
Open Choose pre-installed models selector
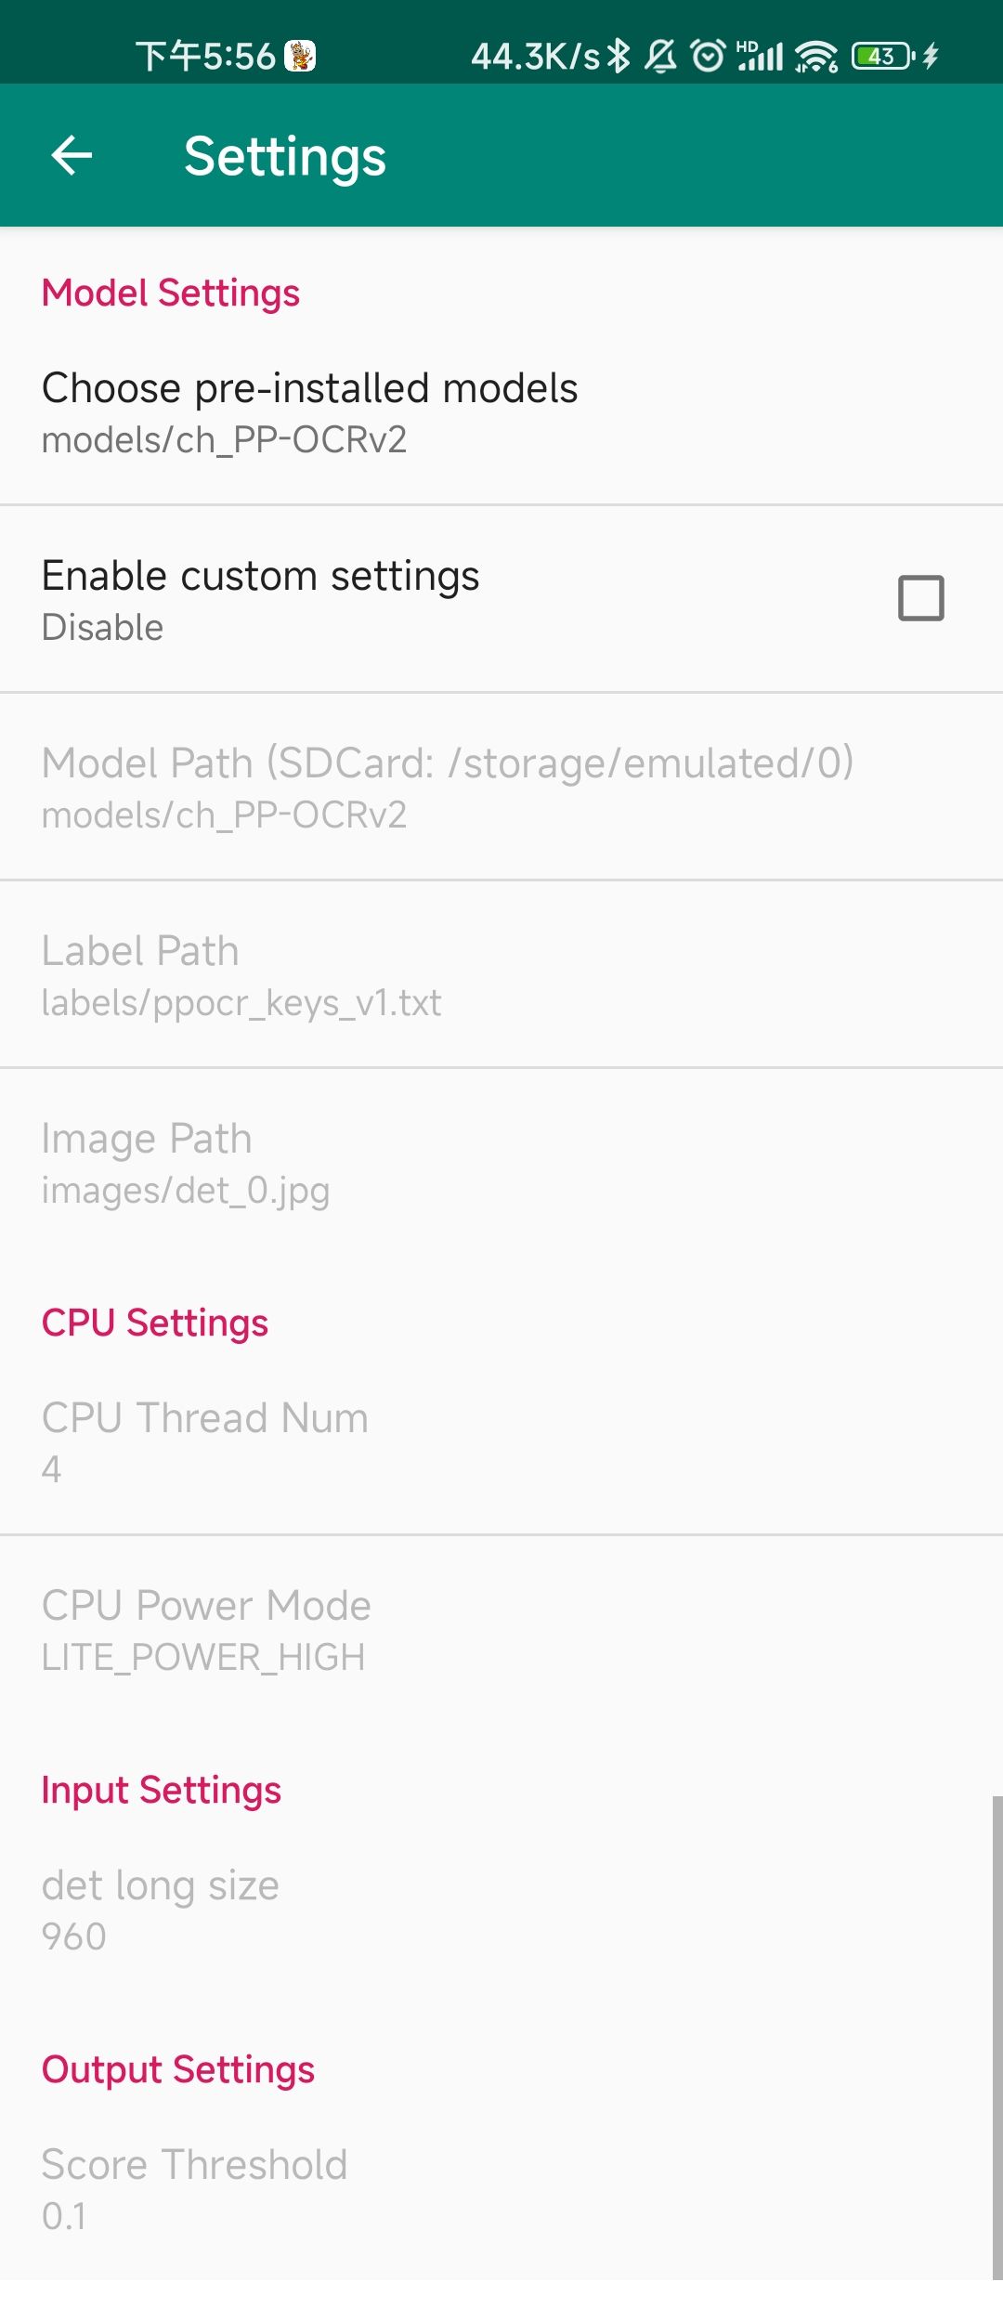point(310,411)
